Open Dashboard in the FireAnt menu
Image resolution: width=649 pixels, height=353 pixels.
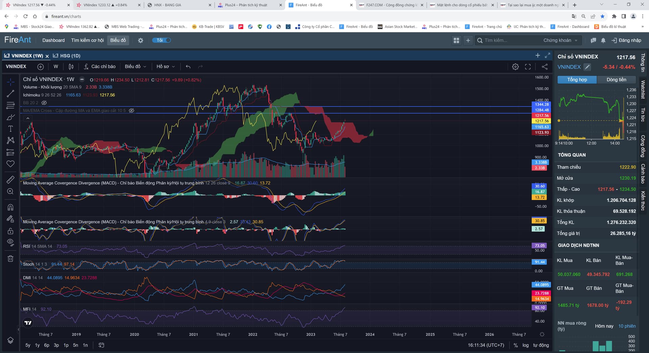coord(53,40)
